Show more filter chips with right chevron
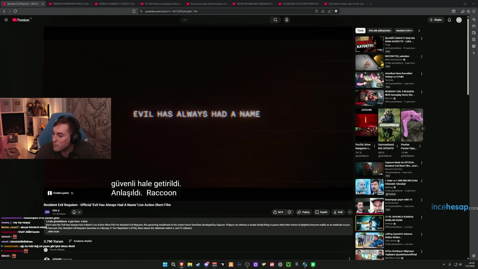 419,31
